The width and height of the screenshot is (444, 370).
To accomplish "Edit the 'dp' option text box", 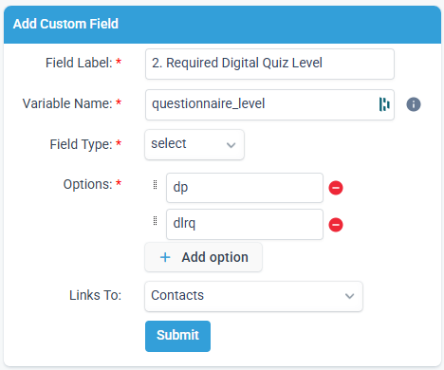I will click(245, 188).
